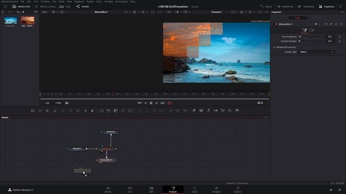Add a Text+ node from the toolbar

pos(47,110)
